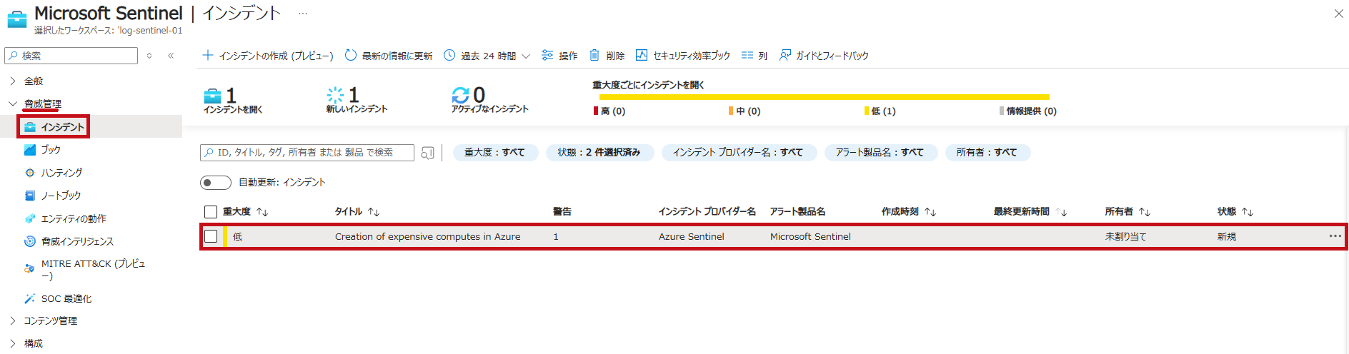Open incident Creation of expensive computes in Azure
This screenshot has height=354, width=1349.
[427, 237]
